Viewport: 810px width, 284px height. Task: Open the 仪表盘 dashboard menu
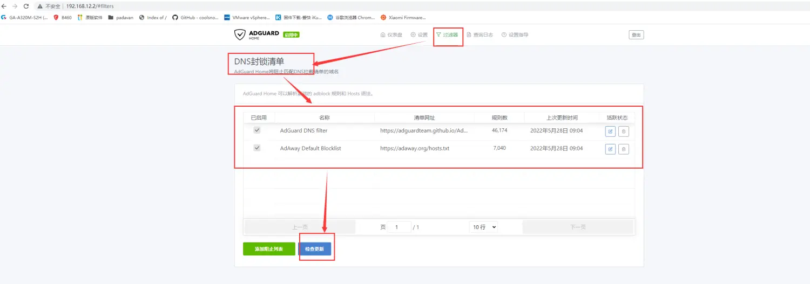point(391,35)
